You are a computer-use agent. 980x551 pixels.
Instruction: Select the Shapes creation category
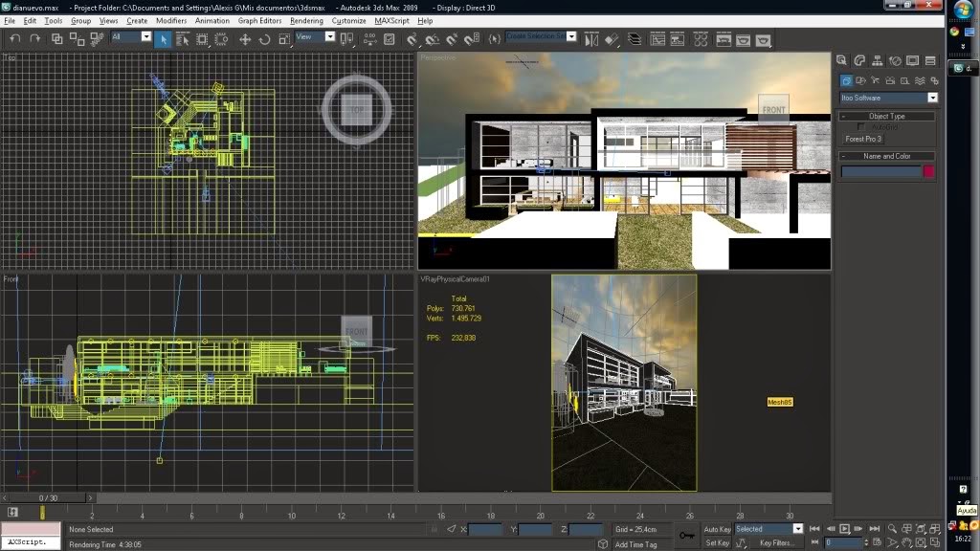click(x=860, y=80)
